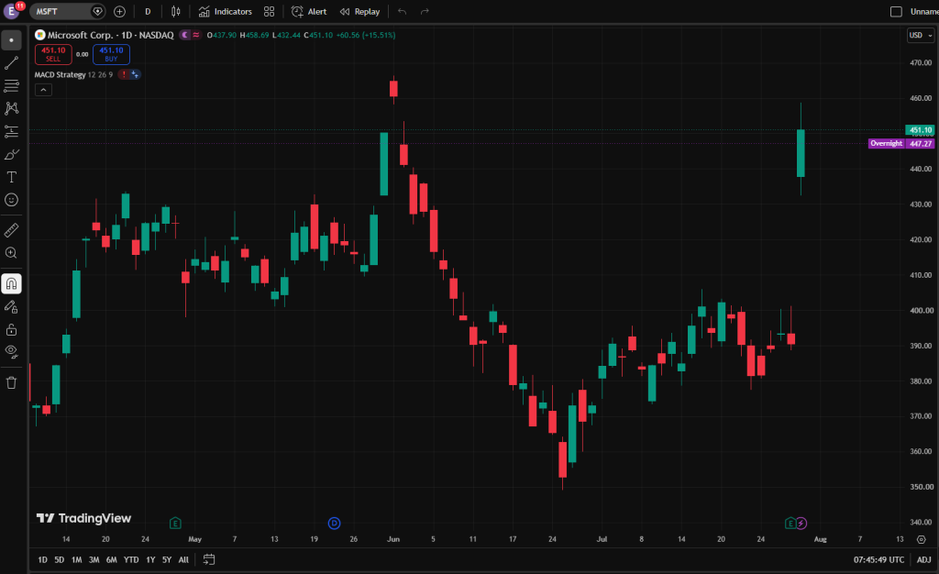Start bar Replay mode
939x574 pixels.
coord(359,11)
